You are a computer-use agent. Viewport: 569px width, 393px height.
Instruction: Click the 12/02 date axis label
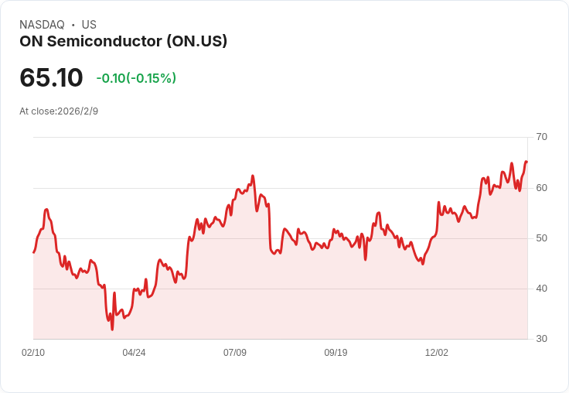coord(437,352)
